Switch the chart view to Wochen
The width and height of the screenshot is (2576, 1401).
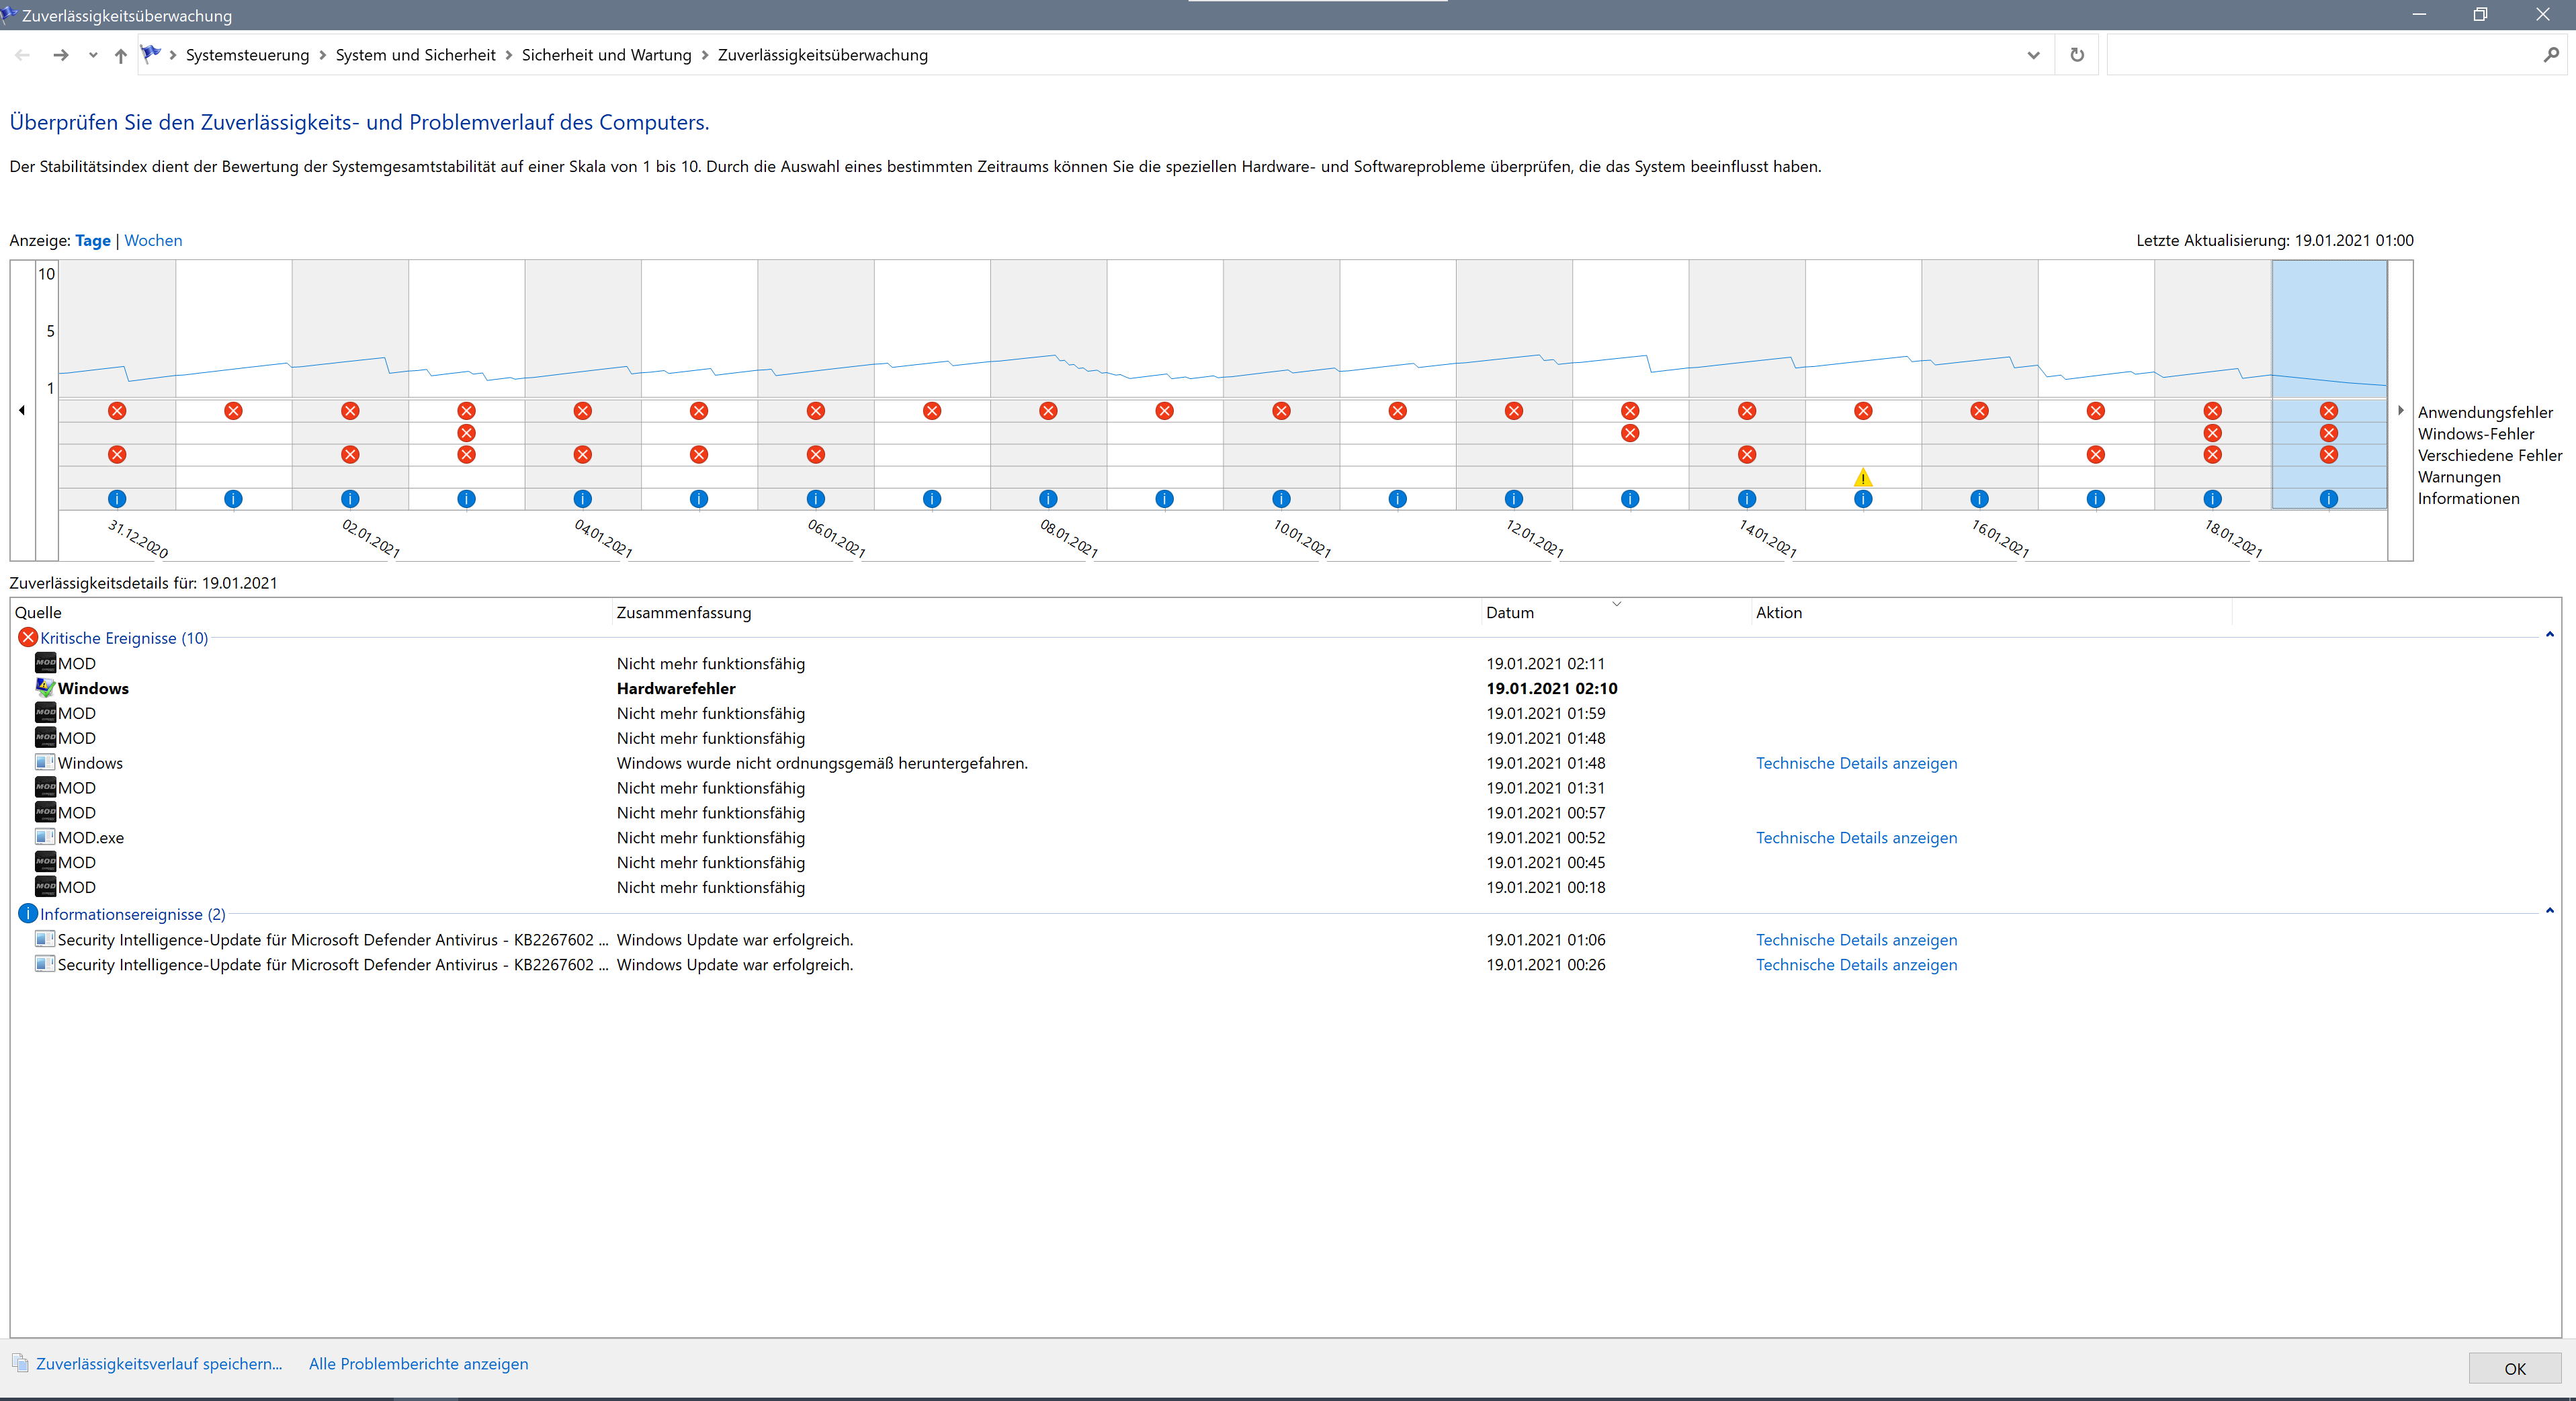(153, 240)
